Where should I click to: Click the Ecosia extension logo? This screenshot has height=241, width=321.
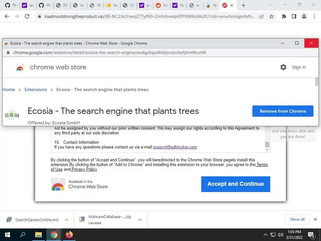click(x=12, y=115)
